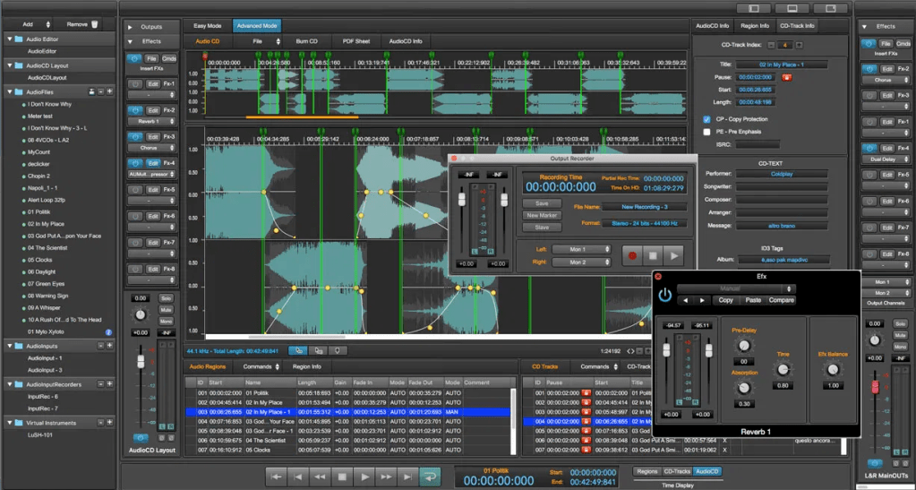This screenshot has width=916, height=490.
Task: Click the stop button in Output Recorder
Action: tap(654, 256)
